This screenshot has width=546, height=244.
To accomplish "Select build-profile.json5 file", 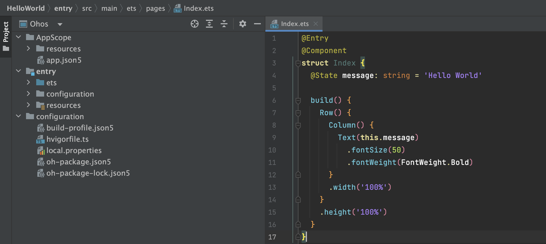I will point(80,128).
